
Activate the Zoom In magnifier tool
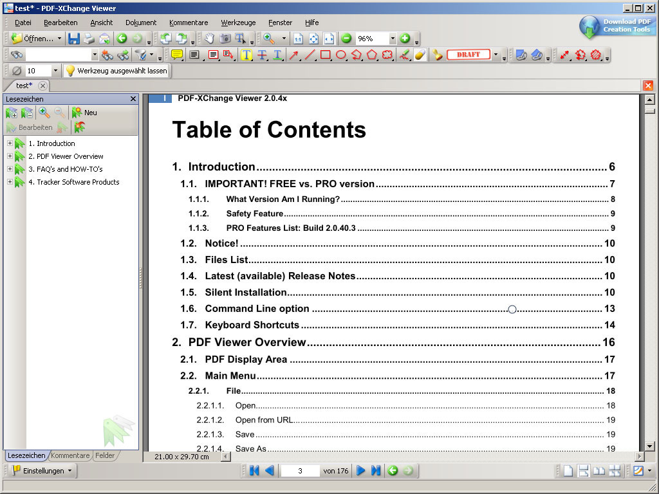click(x=269, y=39)
